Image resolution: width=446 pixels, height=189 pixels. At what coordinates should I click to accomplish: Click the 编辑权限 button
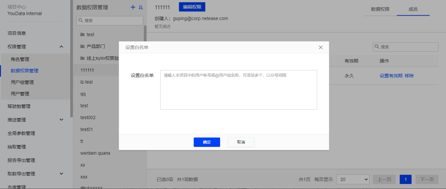point(192,7)
